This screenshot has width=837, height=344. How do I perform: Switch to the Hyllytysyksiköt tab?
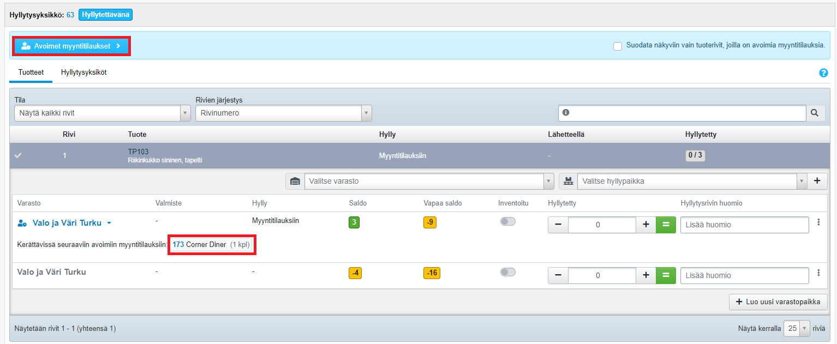click(x=83, y=72)
